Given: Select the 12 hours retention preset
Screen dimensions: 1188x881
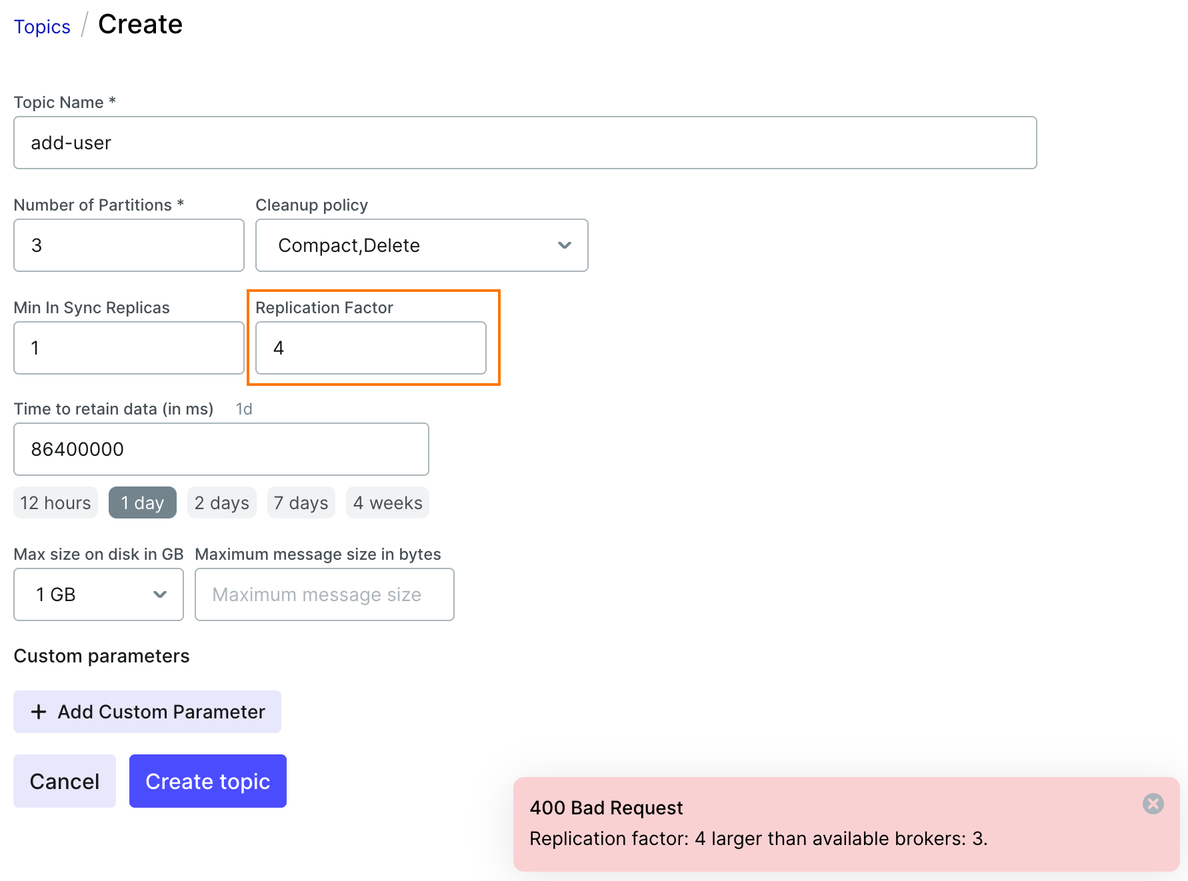Looking at the screenshot, I should click(55, 502).
